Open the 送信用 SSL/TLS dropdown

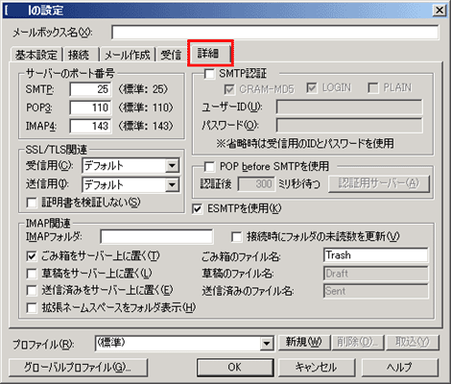[173, 184]
